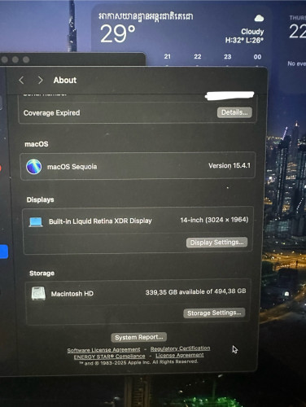The height and width of the screenshot is (407, 306).
Task: Click the 29° temperature in Weather widget
Action: (117, 33)
